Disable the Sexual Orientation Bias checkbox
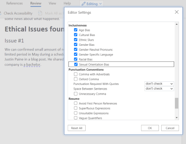Viewport: 186px width, 144px height. tap(76, 64)
